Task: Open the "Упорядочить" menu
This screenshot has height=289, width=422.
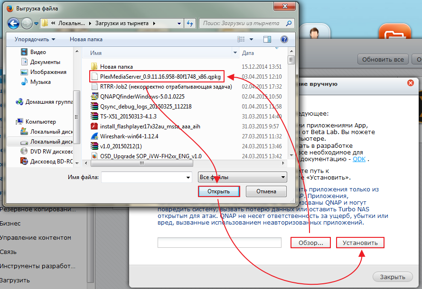Action: point(35,39)
